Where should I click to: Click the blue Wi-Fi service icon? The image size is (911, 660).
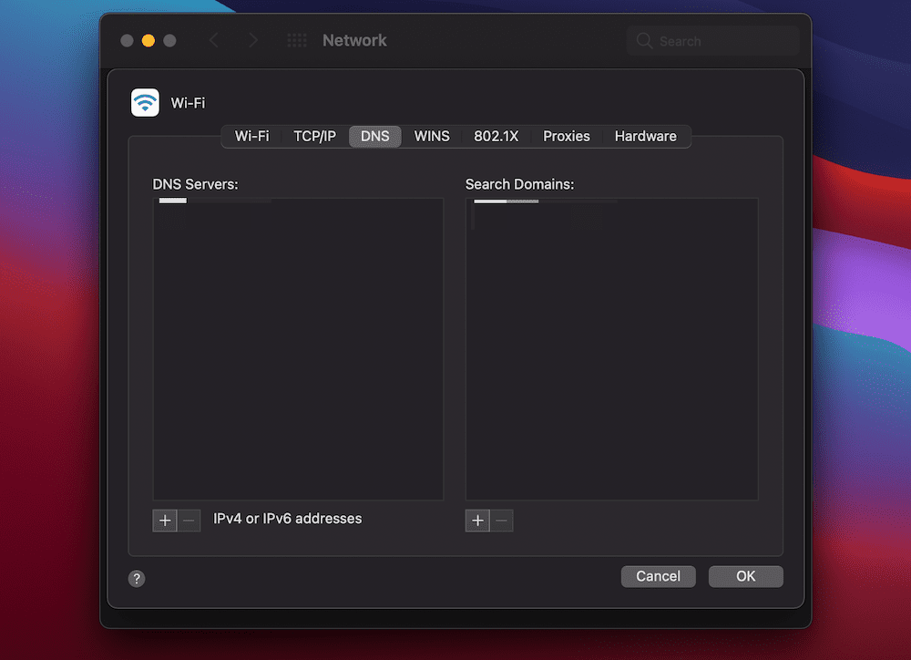click(145, 102)
